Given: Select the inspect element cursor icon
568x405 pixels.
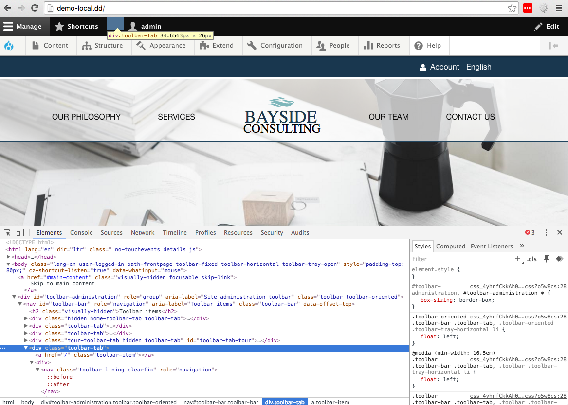Looking at the screenshot, I should 7,232.
